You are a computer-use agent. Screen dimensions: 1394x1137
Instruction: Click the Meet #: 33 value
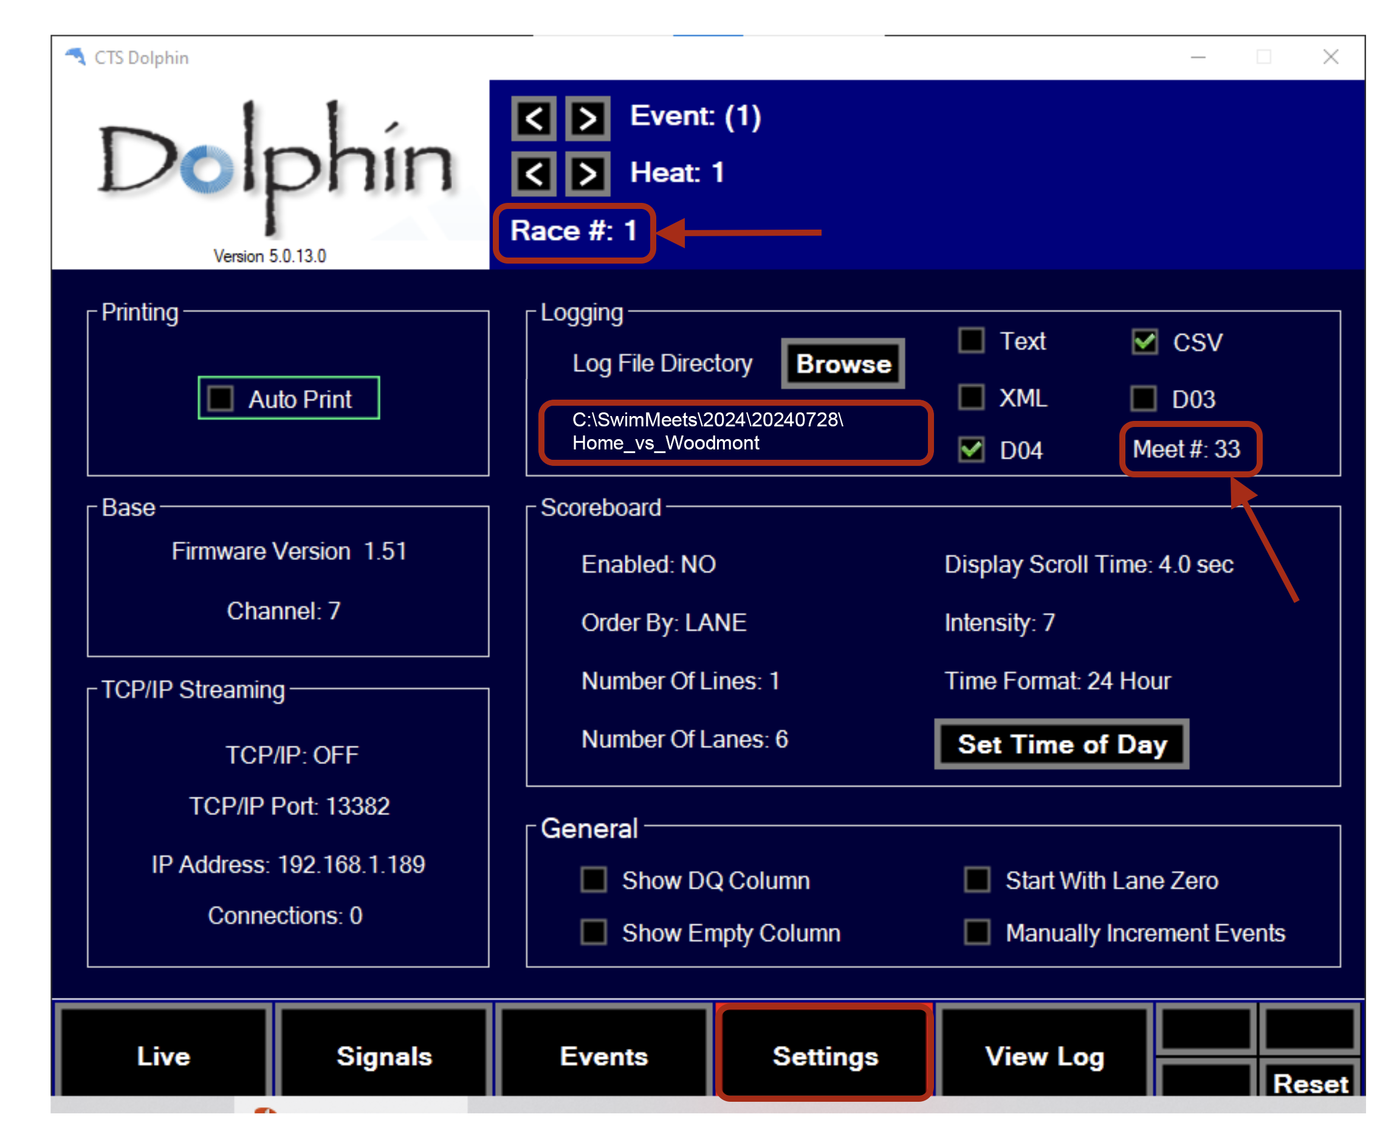(1187, 450)
